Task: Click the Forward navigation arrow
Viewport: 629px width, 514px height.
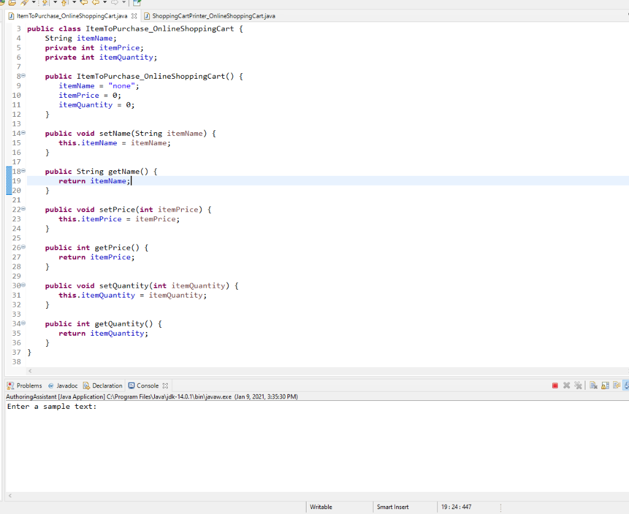Action: pyautogui.click(x=115, y=2)
